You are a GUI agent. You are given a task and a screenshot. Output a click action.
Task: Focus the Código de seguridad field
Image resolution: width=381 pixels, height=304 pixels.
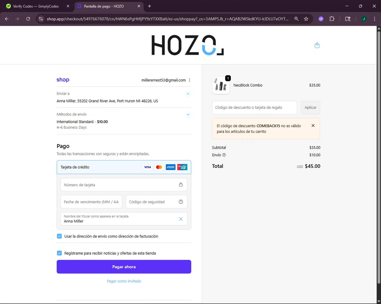pos(156,202)
